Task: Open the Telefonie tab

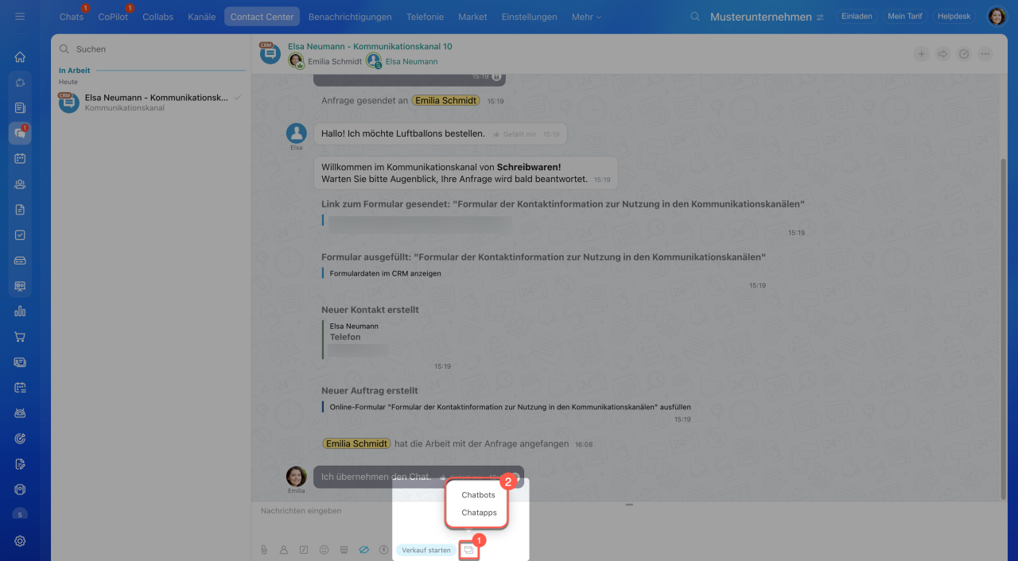Action: click(425, 17)
